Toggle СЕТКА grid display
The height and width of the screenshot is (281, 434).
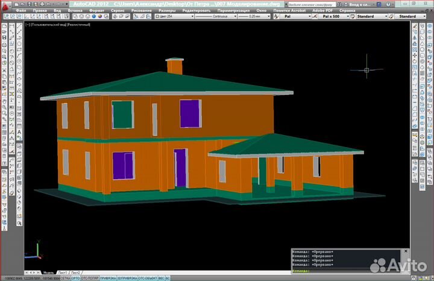coord(65,278)
